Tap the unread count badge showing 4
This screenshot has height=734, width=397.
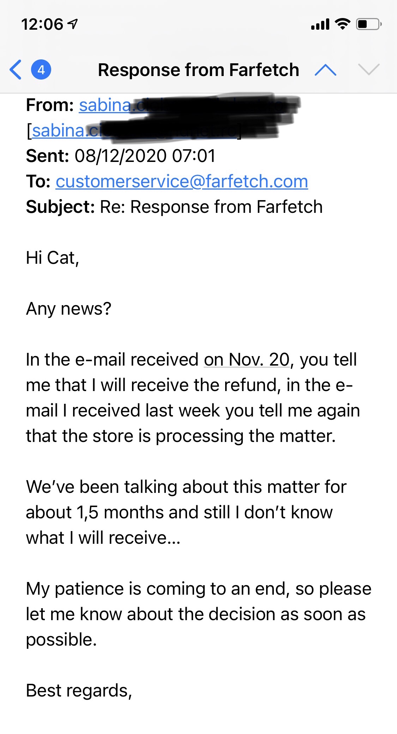pos(41,70)
